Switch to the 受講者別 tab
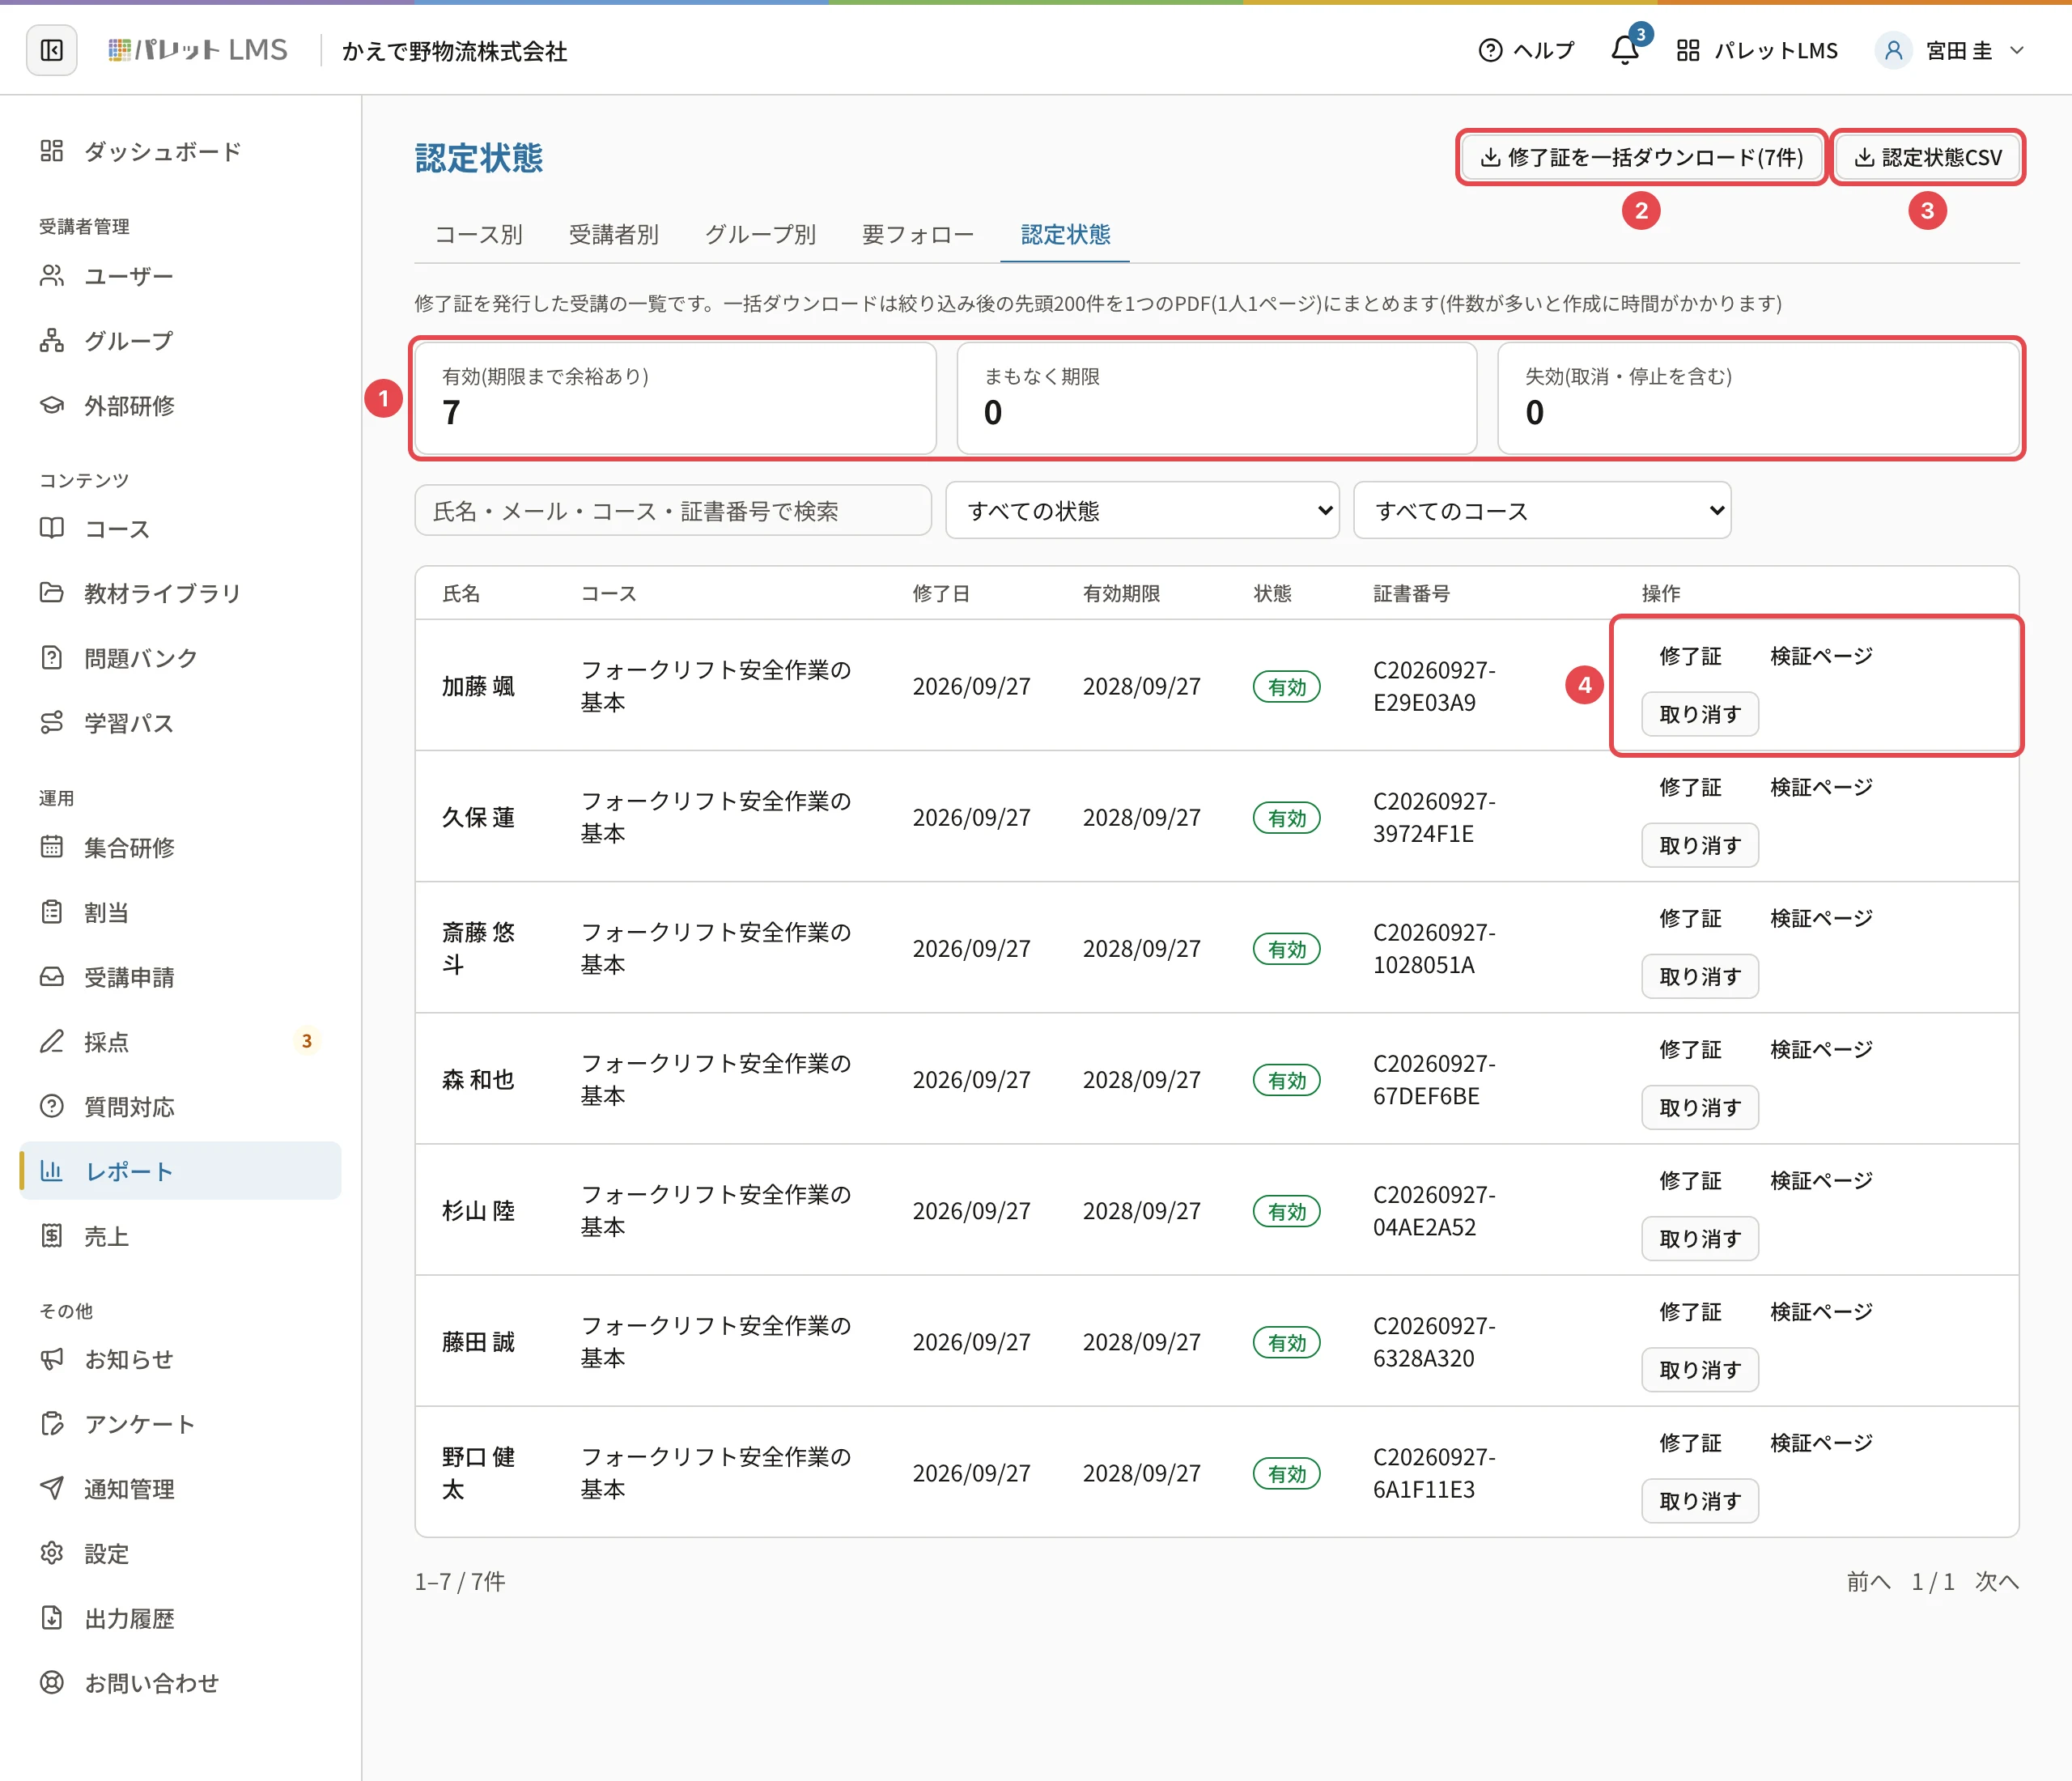This screenshot has height=1781, width=2072. (x=614, y=234)
